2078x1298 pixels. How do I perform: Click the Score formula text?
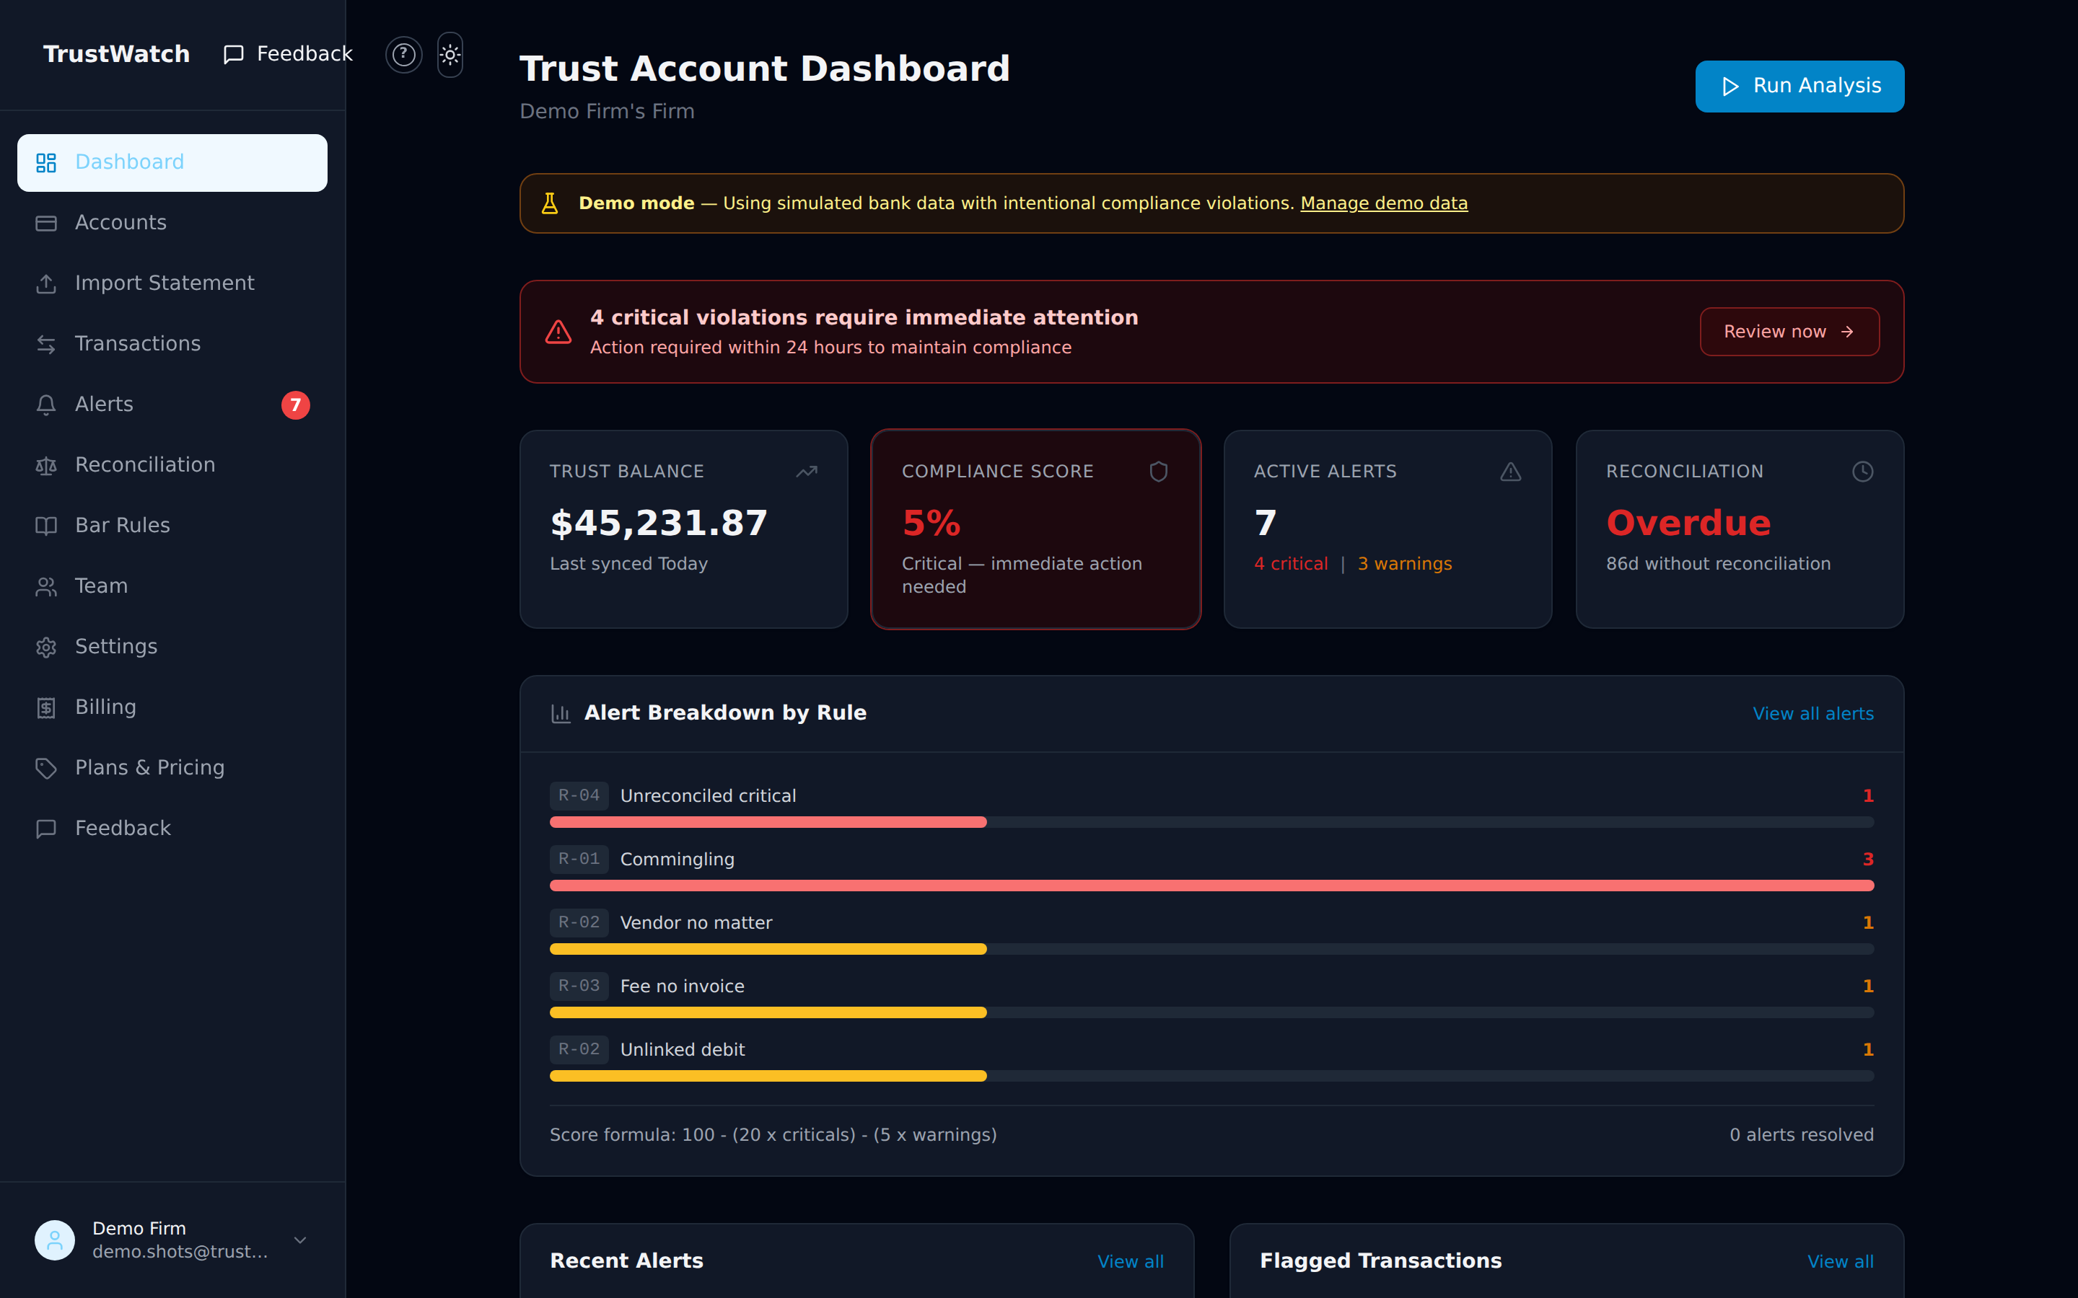click(x=773, y=1135)
